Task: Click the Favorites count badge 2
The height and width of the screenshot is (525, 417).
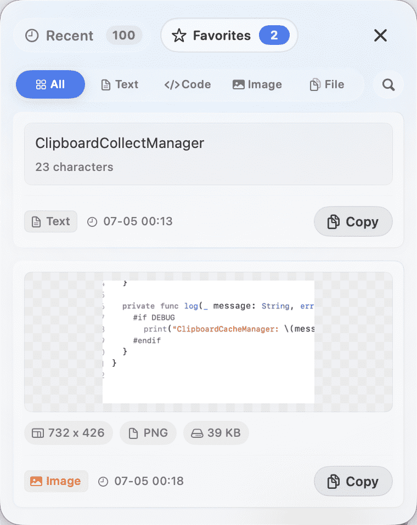Action: point(274,35)
